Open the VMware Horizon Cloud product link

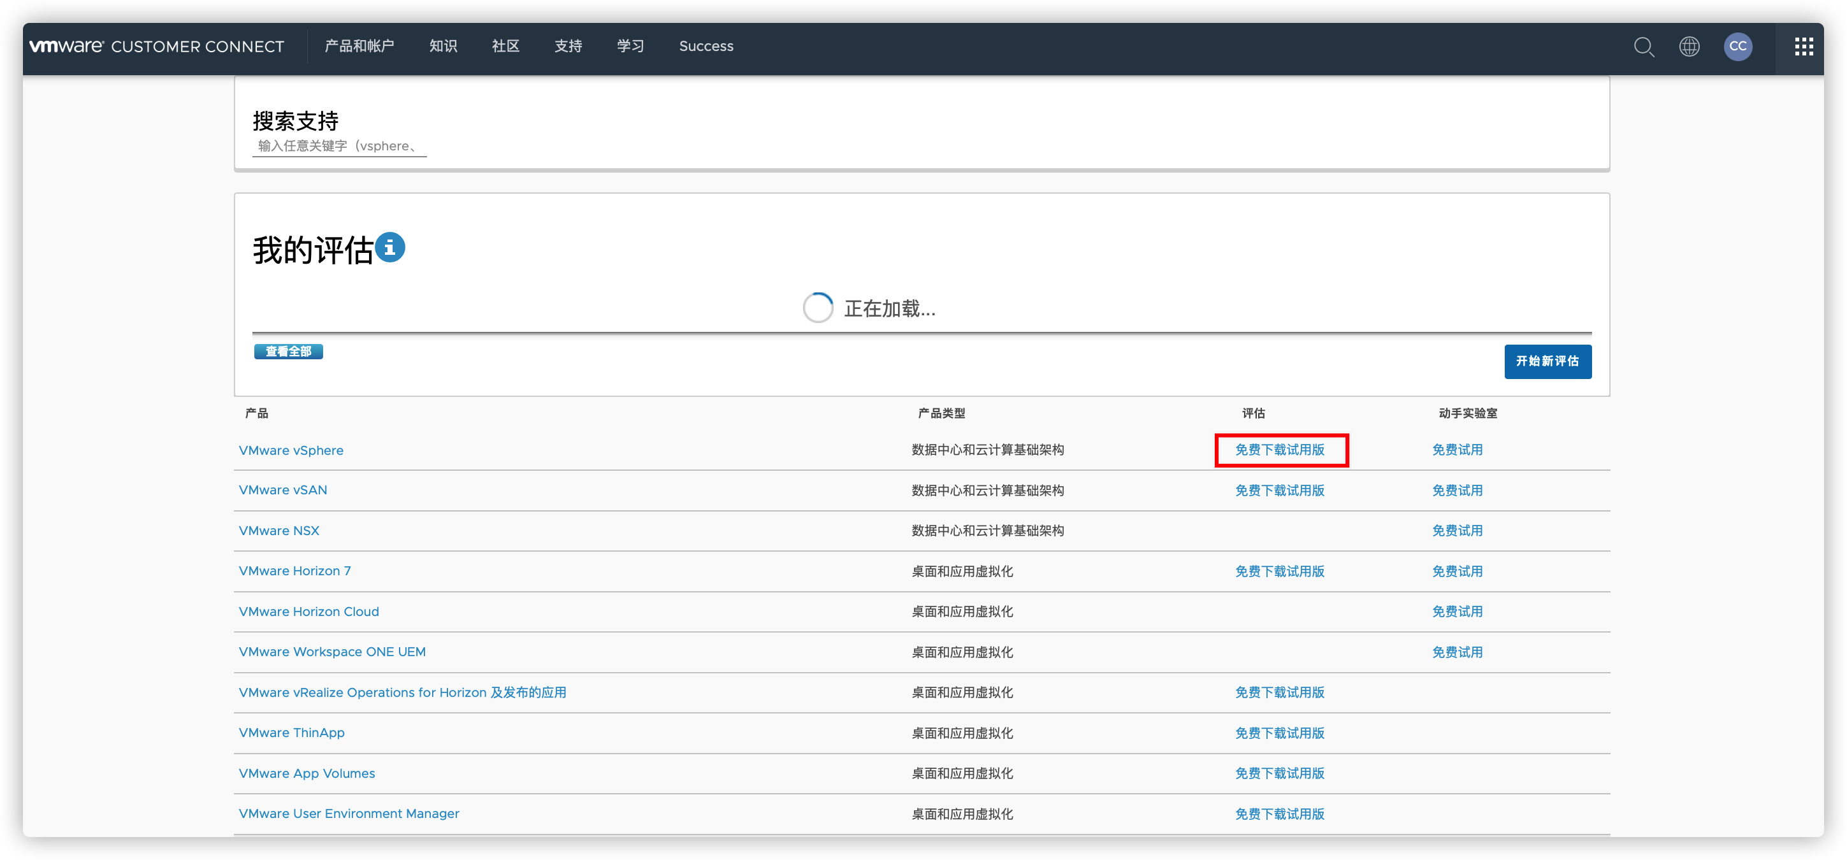[308, 612]
